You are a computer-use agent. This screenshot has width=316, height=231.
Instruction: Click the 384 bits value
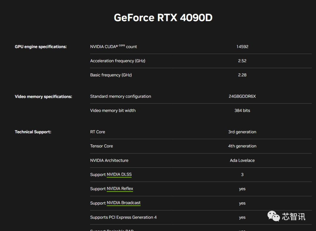pyautogui.click(x=242, y=111)
